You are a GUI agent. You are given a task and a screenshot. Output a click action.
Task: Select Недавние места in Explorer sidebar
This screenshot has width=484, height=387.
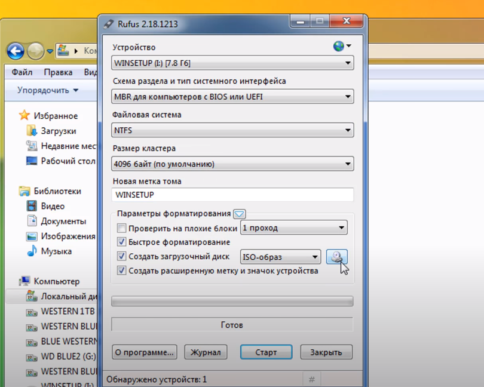[x=62, y=146]
